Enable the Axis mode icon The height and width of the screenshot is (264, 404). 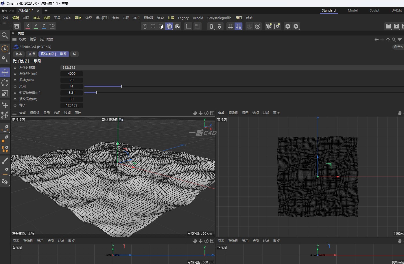pyautogui.click(x=188, y=26)
